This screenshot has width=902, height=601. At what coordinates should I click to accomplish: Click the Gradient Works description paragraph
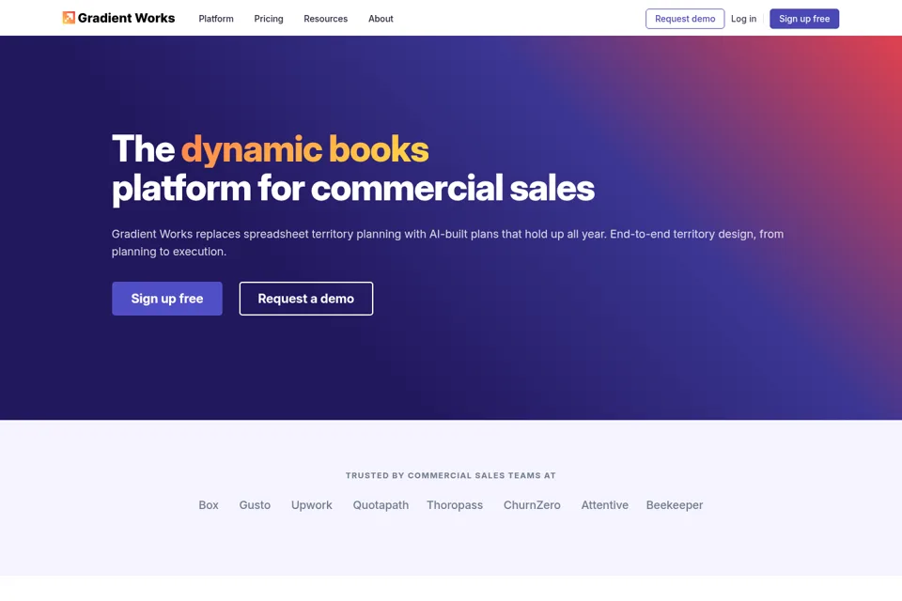click(x=447, y=242)
